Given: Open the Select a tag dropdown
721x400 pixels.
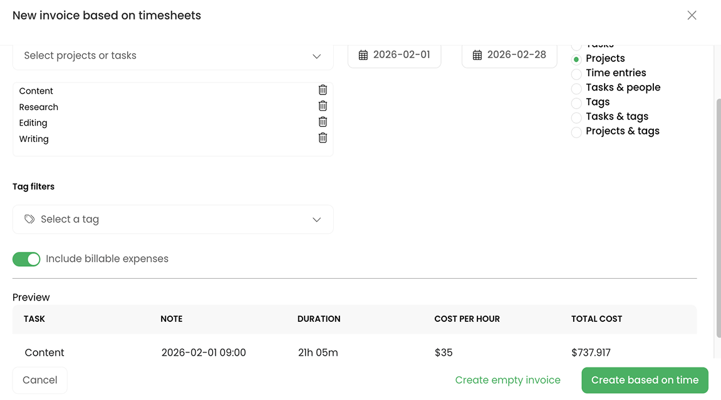Looking at the screenshot, I should pos(173,219).
